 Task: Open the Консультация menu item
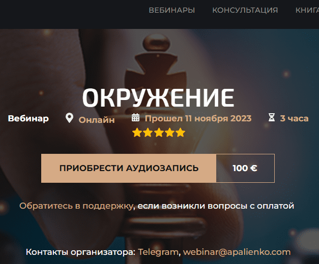point(245,10)
